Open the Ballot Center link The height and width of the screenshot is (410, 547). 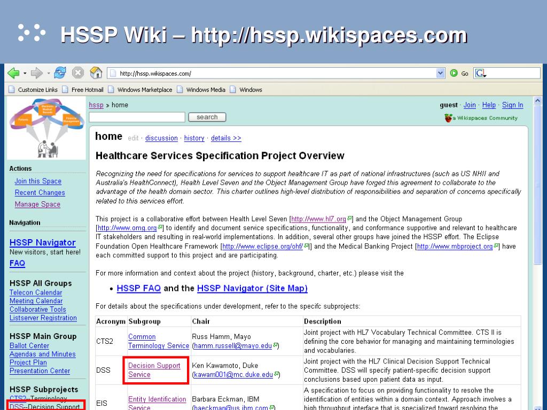29,345
